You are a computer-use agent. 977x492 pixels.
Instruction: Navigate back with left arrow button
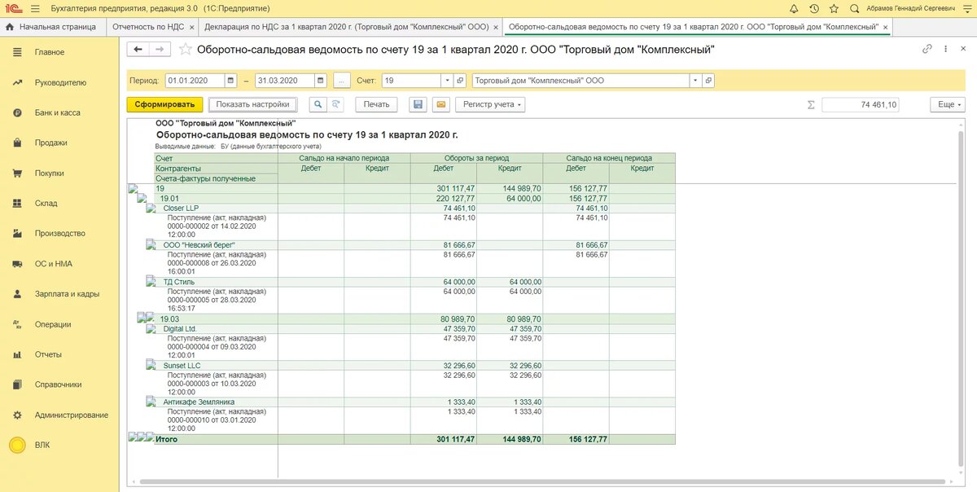point(138,50)
